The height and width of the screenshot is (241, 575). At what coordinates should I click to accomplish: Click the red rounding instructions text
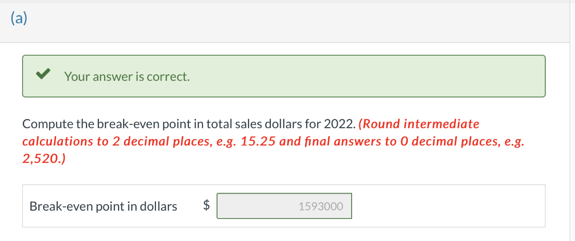coord(272,141)
